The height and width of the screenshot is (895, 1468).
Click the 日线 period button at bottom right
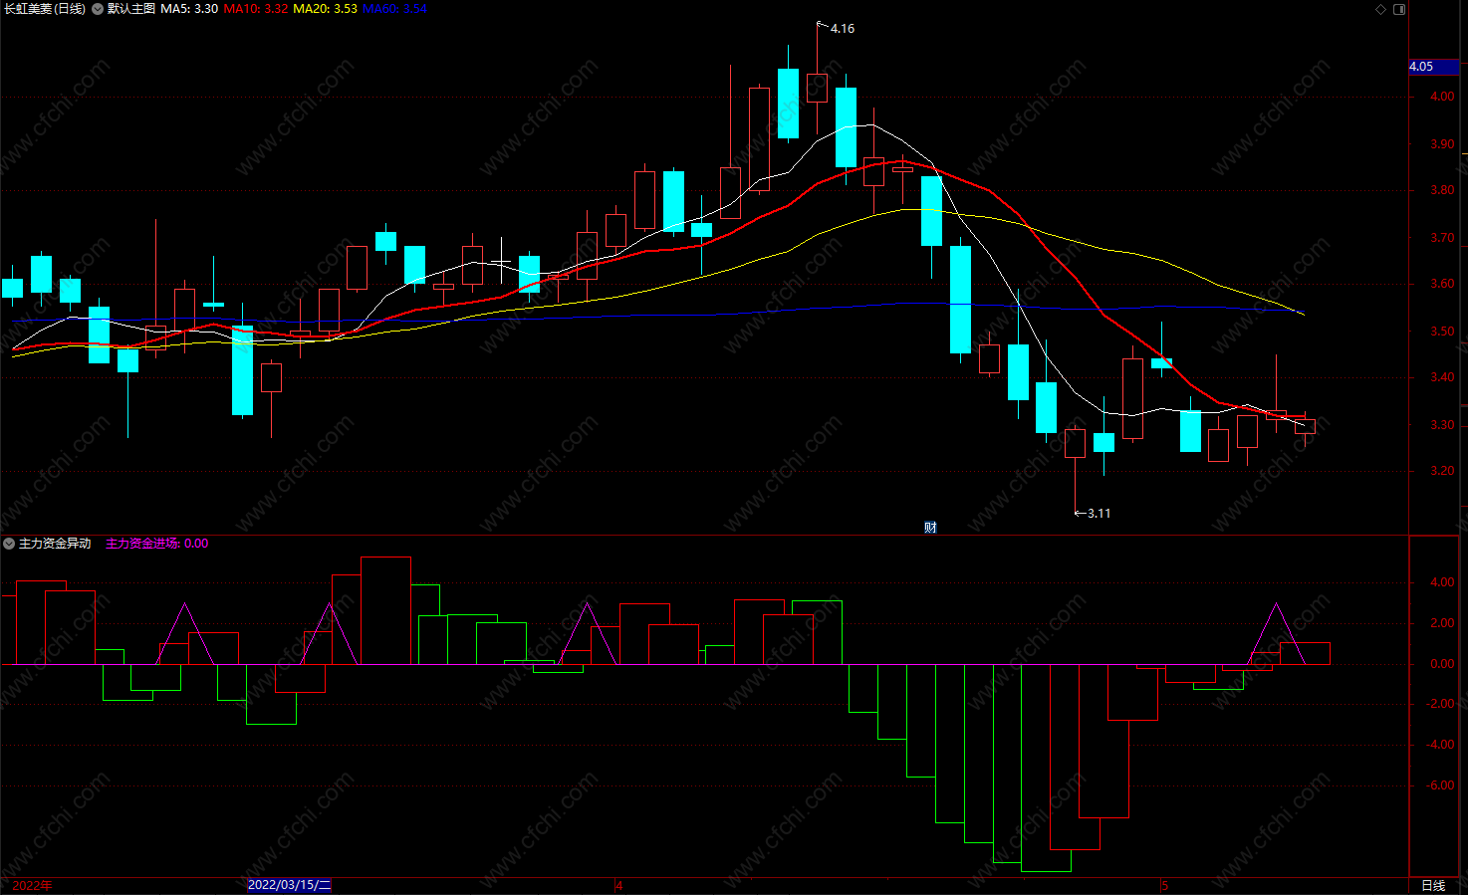tap(1433, 886)
